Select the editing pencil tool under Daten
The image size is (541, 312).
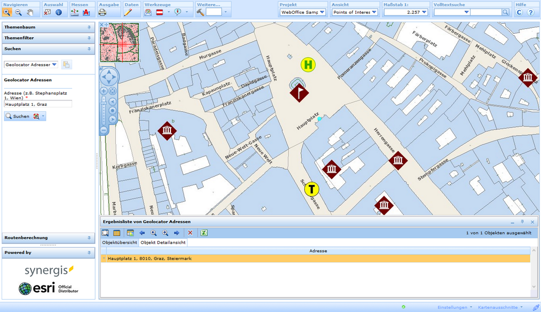point(128,12)
